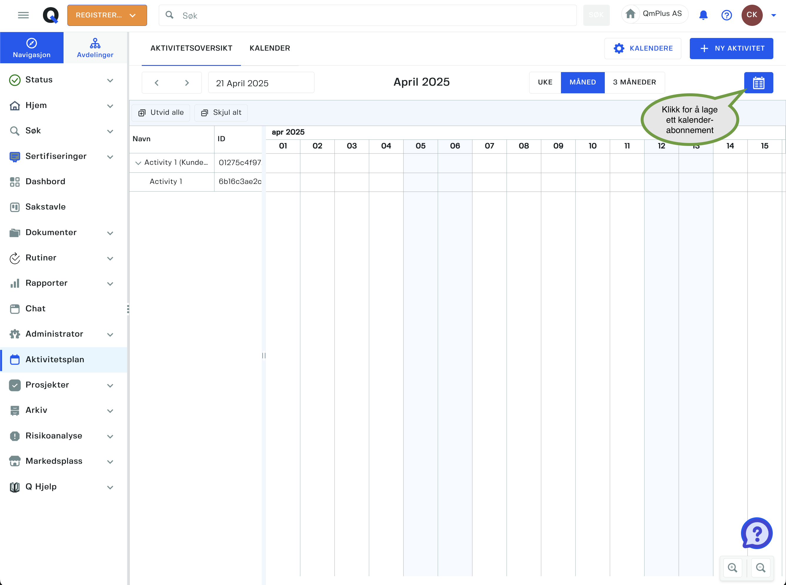Open the REGISTRER dropdown
The image size is (786, 585).
[107, 15]
